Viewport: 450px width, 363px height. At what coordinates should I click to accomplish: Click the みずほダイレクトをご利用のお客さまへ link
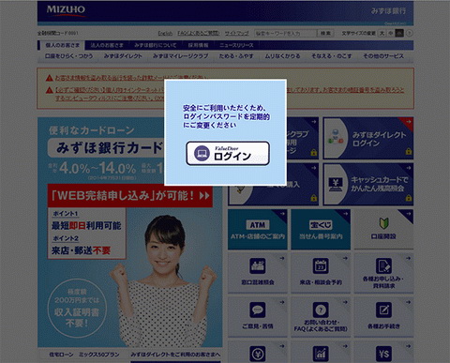tap(175, 355)
